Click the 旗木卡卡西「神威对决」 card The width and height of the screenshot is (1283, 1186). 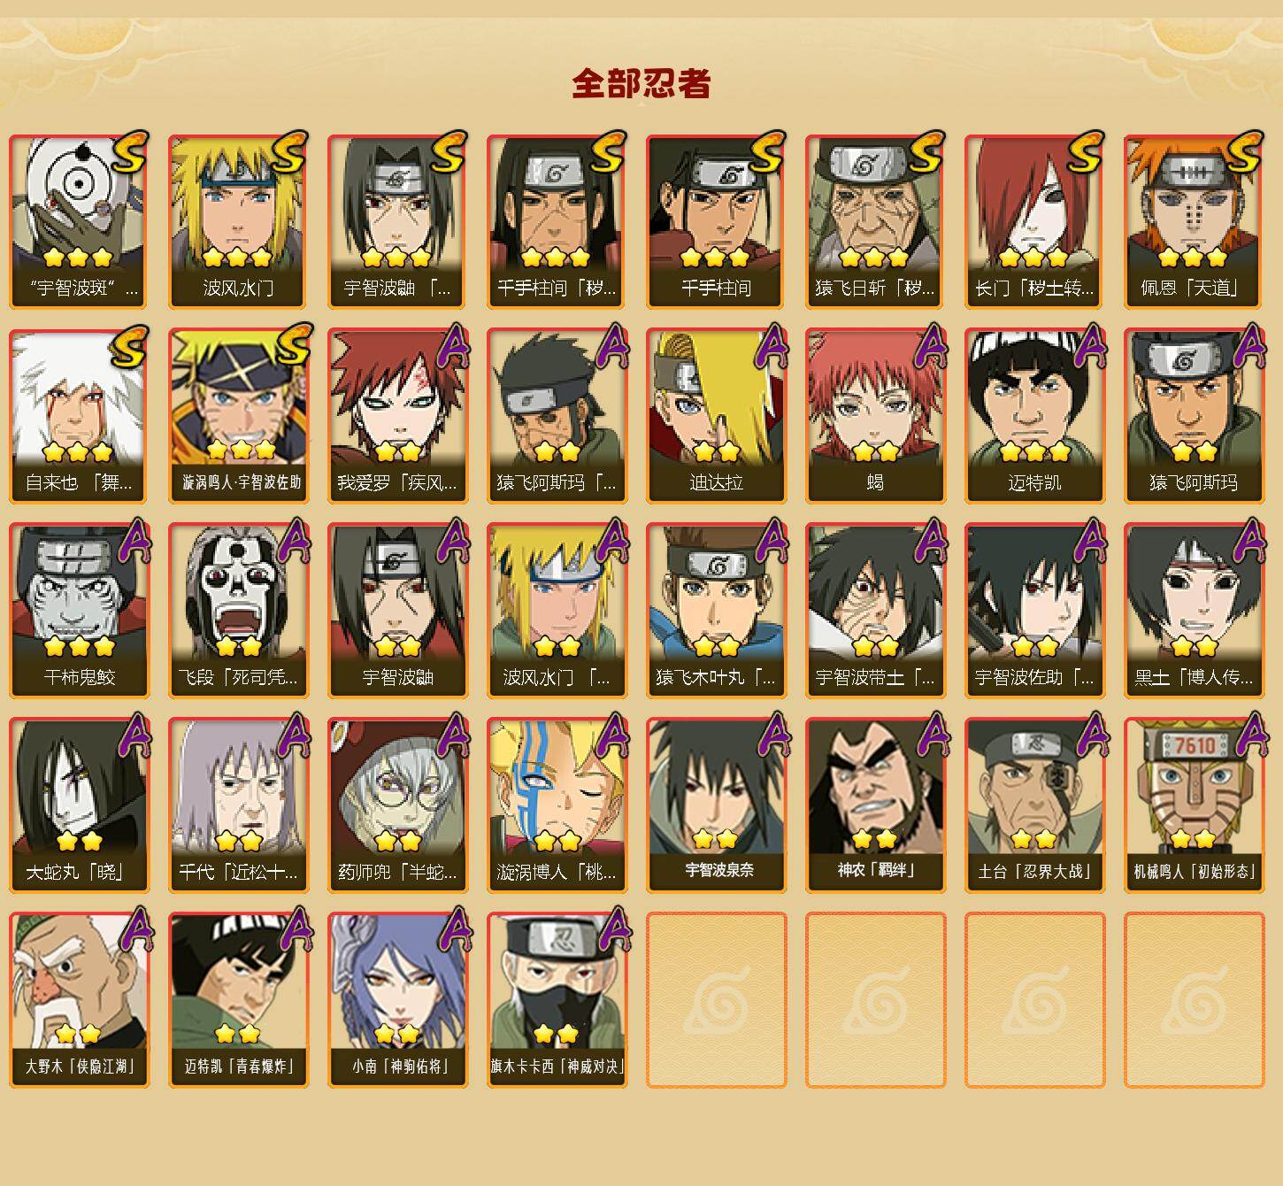(557, 1000)
